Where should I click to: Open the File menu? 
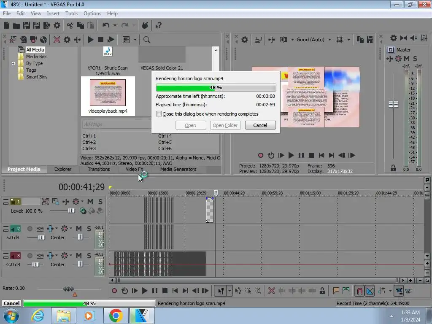pos(7,13)
